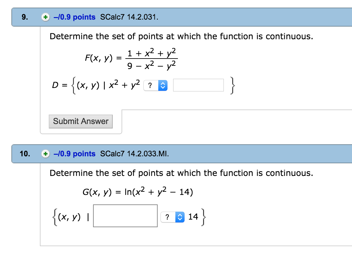Open the inequality dropdown before 14

pyautogui.click(x=173, y=217)
